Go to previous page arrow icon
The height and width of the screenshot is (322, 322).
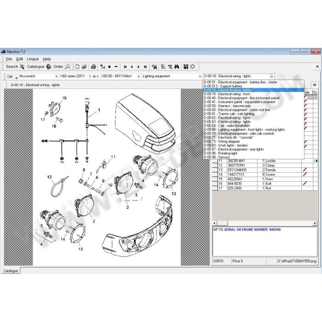click(x=132, y=67)
